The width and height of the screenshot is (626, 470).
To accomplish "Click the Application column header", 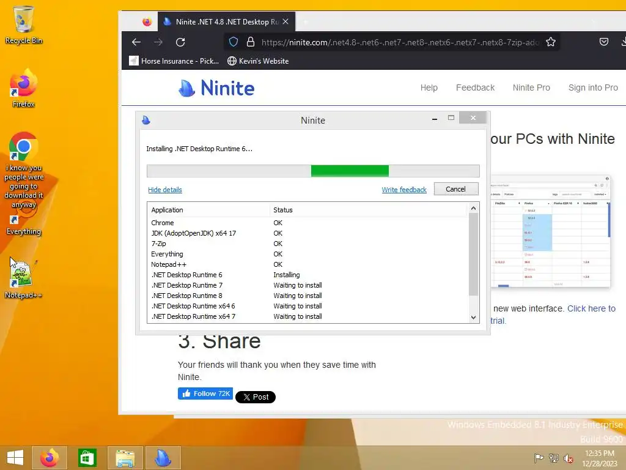I will (x=209, y=210).
